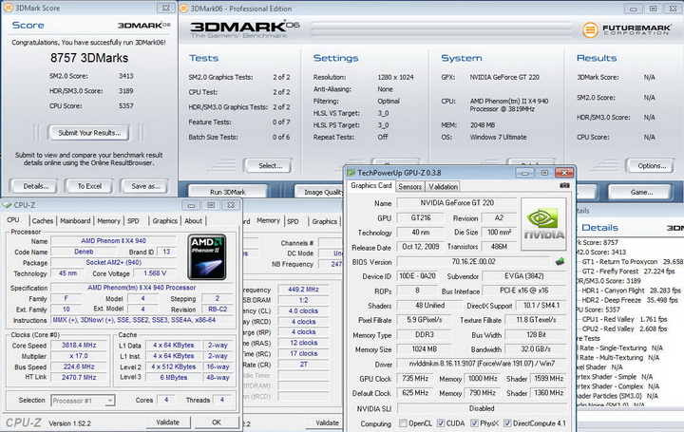
Task: Click the BIOS save chip icon in GPU-Z
Action: click(x=560, y=261)
